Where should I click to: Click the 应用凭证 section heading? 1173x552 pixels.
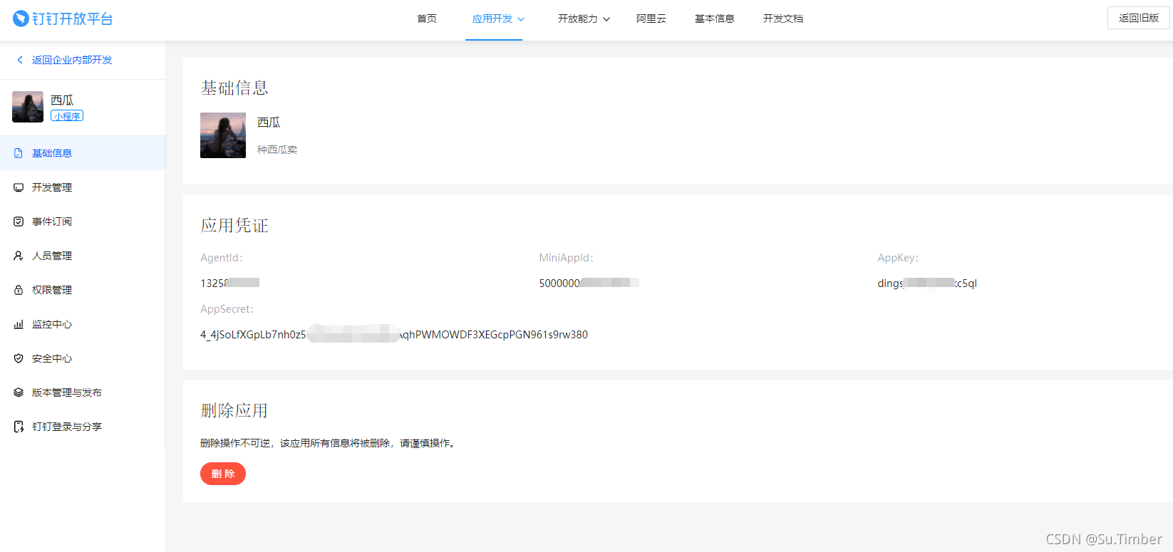pos(234,226)
